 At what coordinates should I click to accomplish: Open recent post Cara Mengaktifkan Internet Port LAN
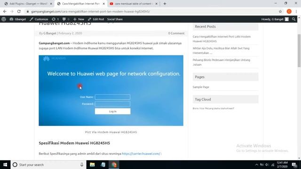(x=222, y=38)
